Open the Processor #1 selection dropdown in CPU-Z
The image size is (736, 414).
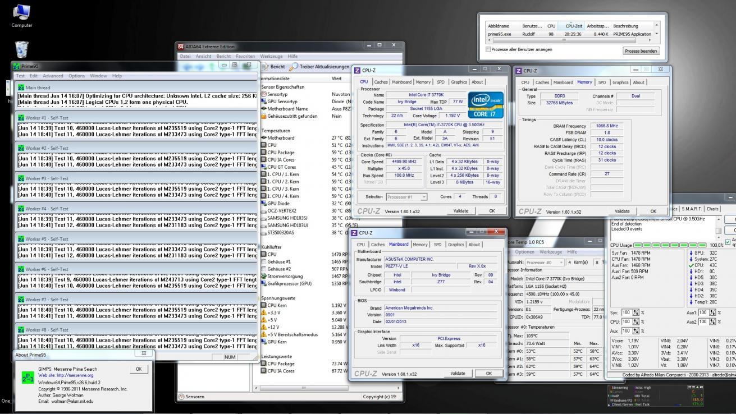pos(407,197)
